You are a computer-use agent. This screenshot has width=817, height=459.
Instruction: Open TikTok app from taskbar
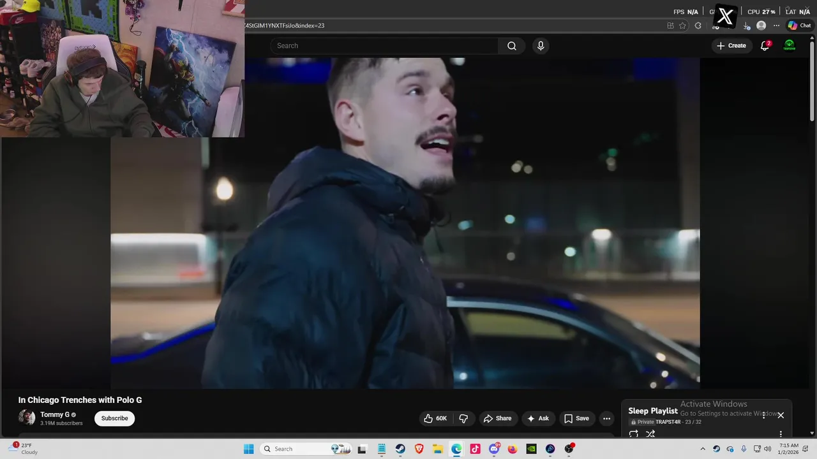pos(475,449)
